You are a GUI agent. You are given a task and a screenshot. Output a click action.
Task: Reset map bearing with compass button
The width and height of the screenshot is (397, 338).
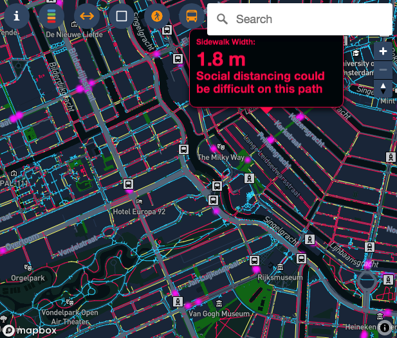coord(383,87)
